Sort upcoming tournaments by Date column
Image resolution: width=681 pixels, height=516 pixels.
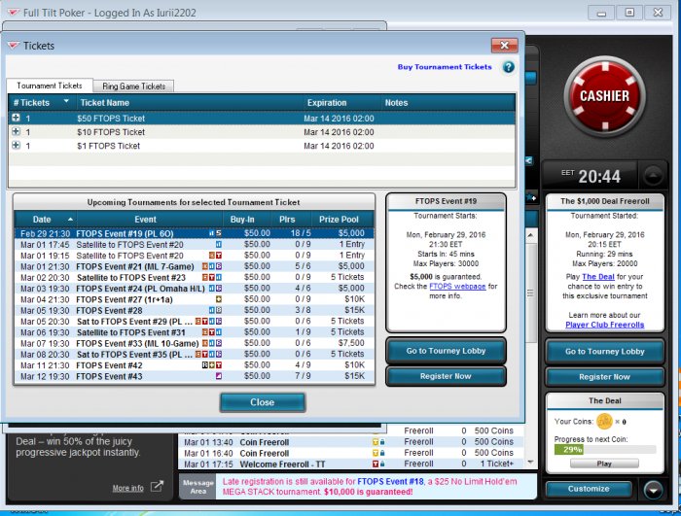click(x=45, y=220)
